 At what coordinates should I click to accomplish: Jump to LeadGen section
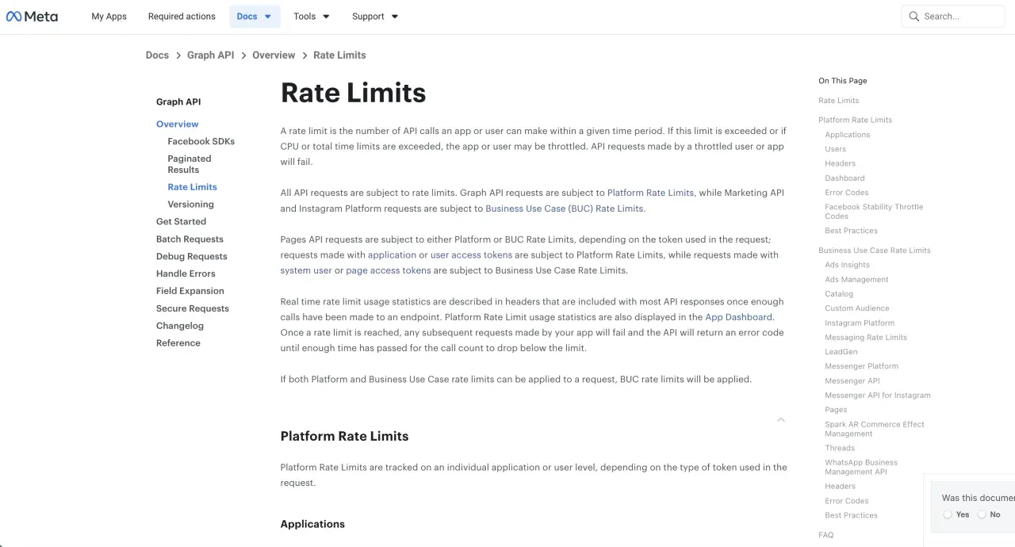click(x=841, y=352)
